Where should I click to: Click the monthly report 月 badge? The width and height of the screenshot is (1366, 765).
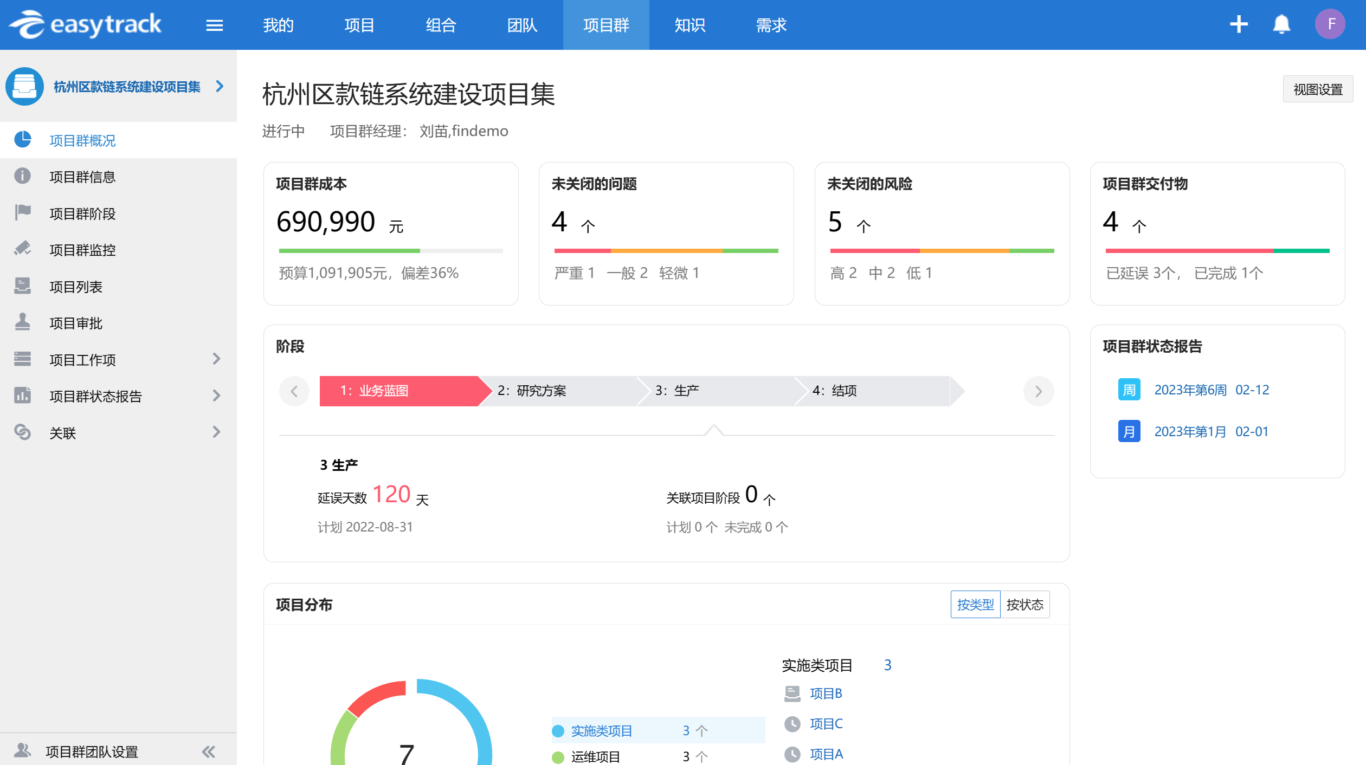point(1129,431)
